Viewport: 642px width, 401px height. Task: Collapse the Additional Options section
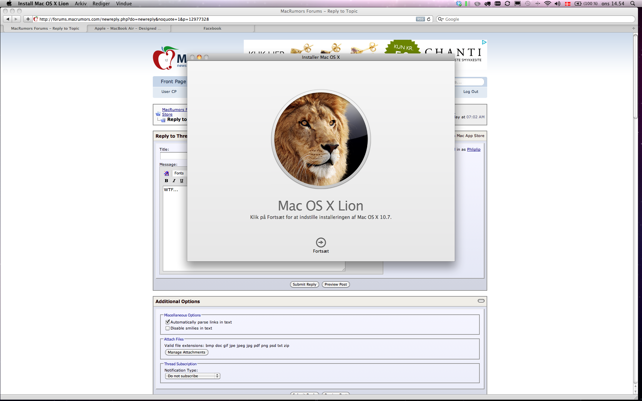click(481, 301)
